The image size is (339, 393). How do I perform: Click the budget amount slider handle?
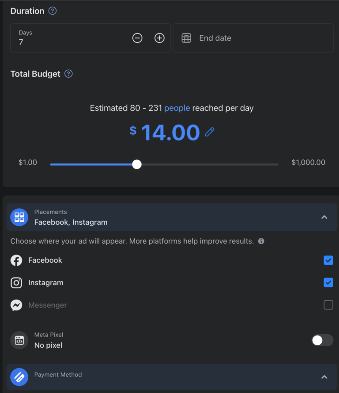136,164
